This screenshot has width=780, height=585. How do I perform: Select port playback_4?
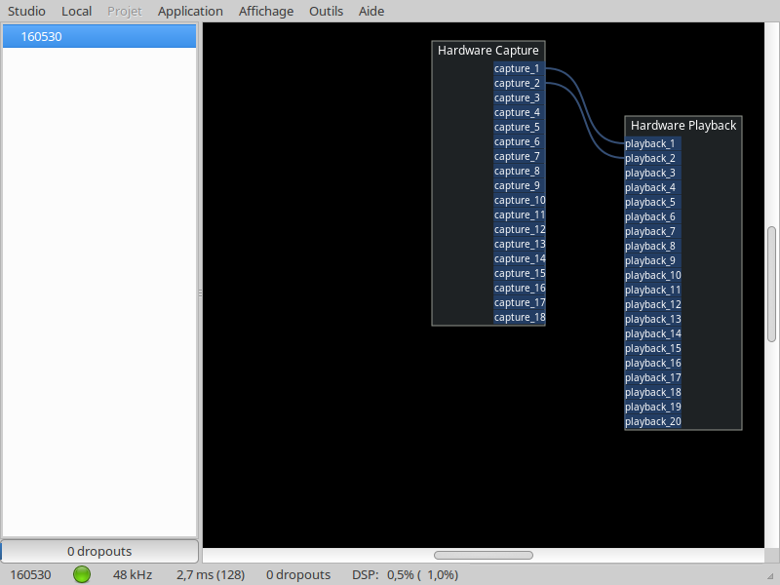652,187
